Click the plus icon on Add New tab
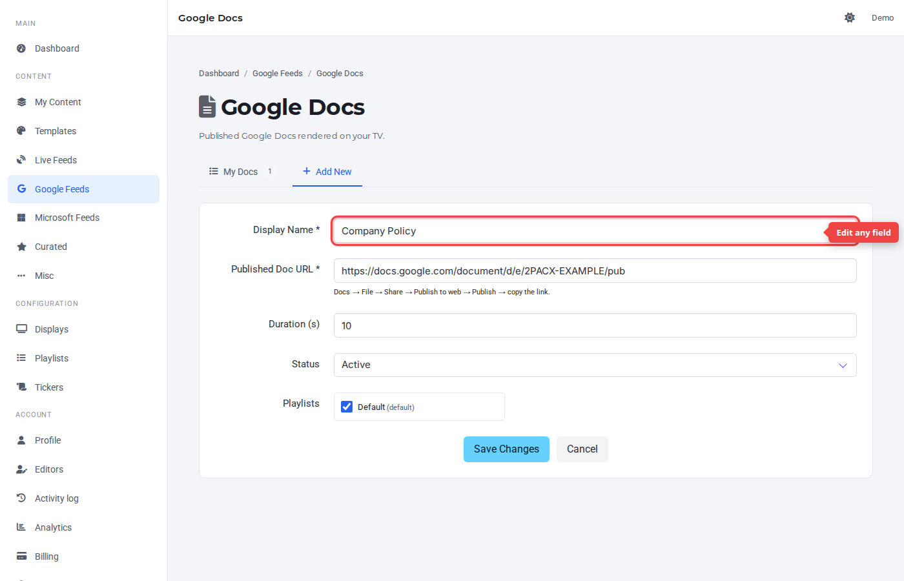The width and height of the screenshot is (904, 581). (x=307, y=171)
